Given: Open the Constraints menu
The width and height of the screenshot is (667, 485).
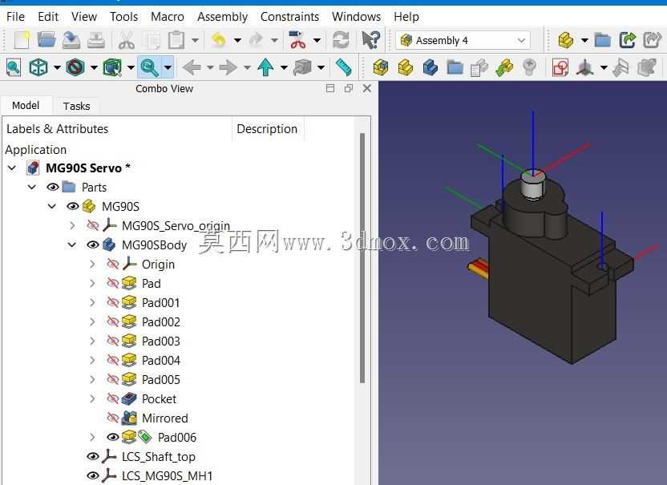Looking at the screenshot, I should [289, 17].
